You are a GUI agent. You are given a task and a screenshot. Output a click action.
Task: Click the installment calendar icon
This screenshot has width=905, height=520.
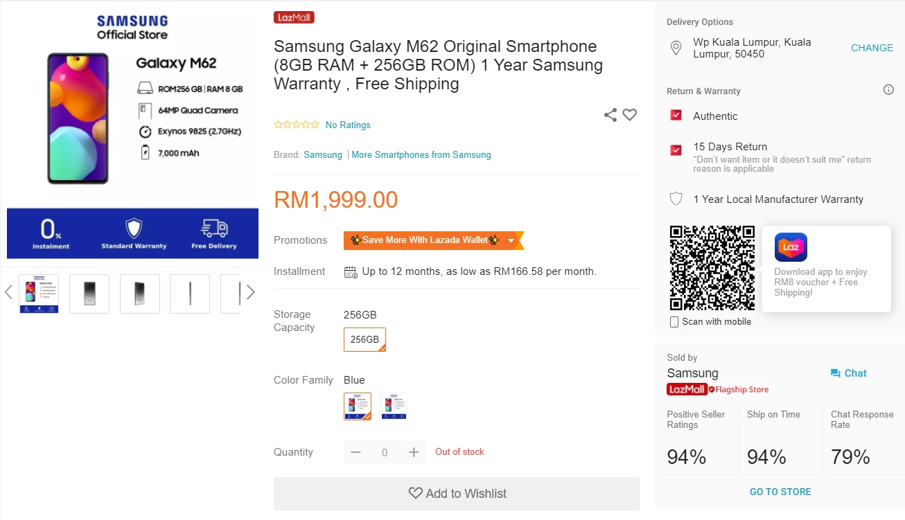(351, 271)
